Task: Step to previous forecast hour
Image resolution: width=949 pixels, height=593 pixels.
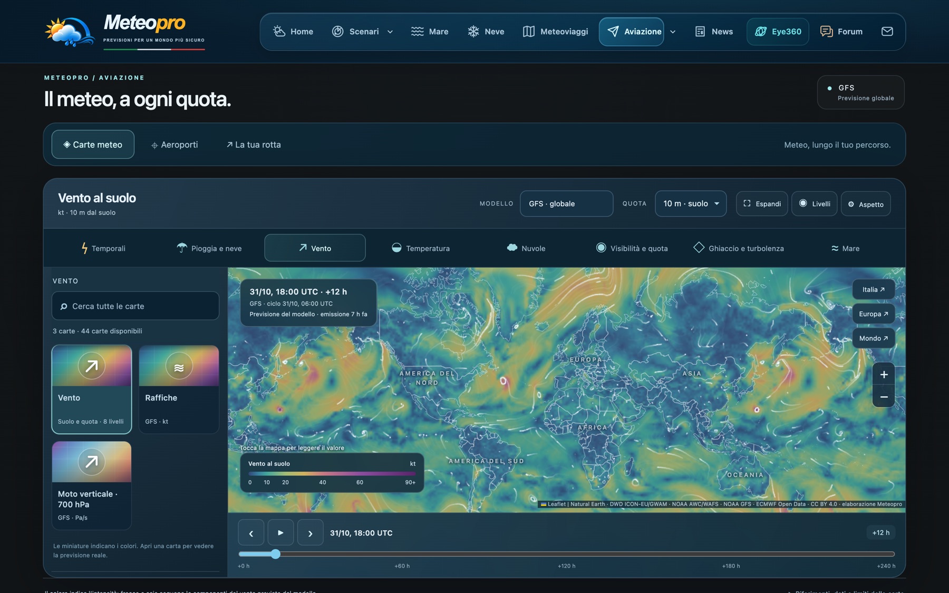Action: [x=251, y=532]
